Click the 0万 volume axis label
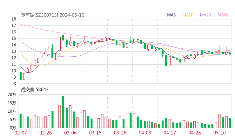Screen dimensions: 235x140 coord(13,128)
